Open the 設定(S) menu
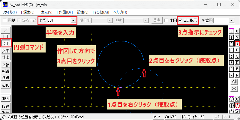The image size is (240, 120). point(83,12)
